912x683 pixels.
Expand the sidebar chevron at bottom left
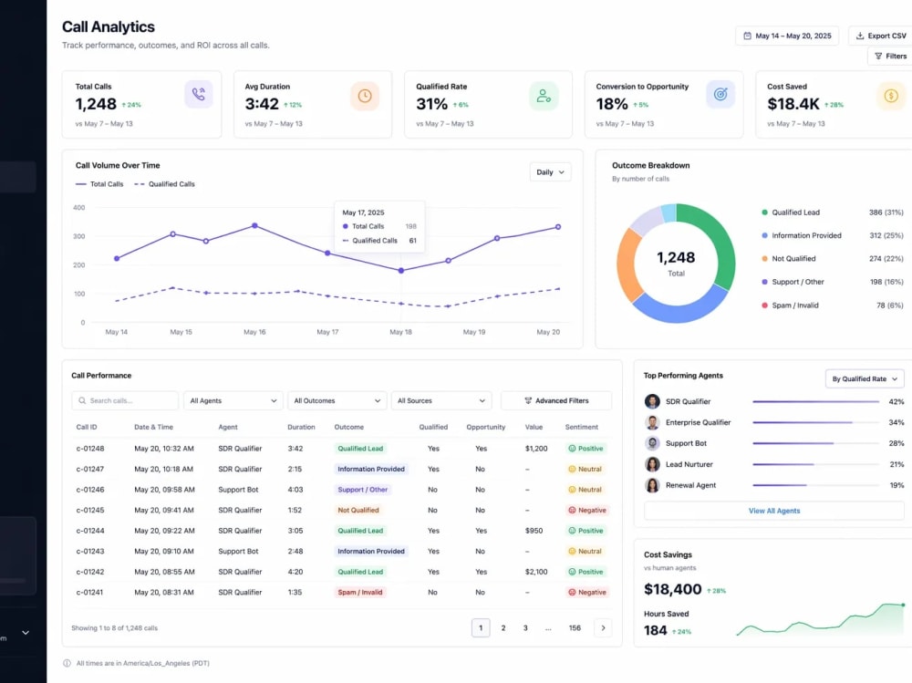[x=26, y=632]
